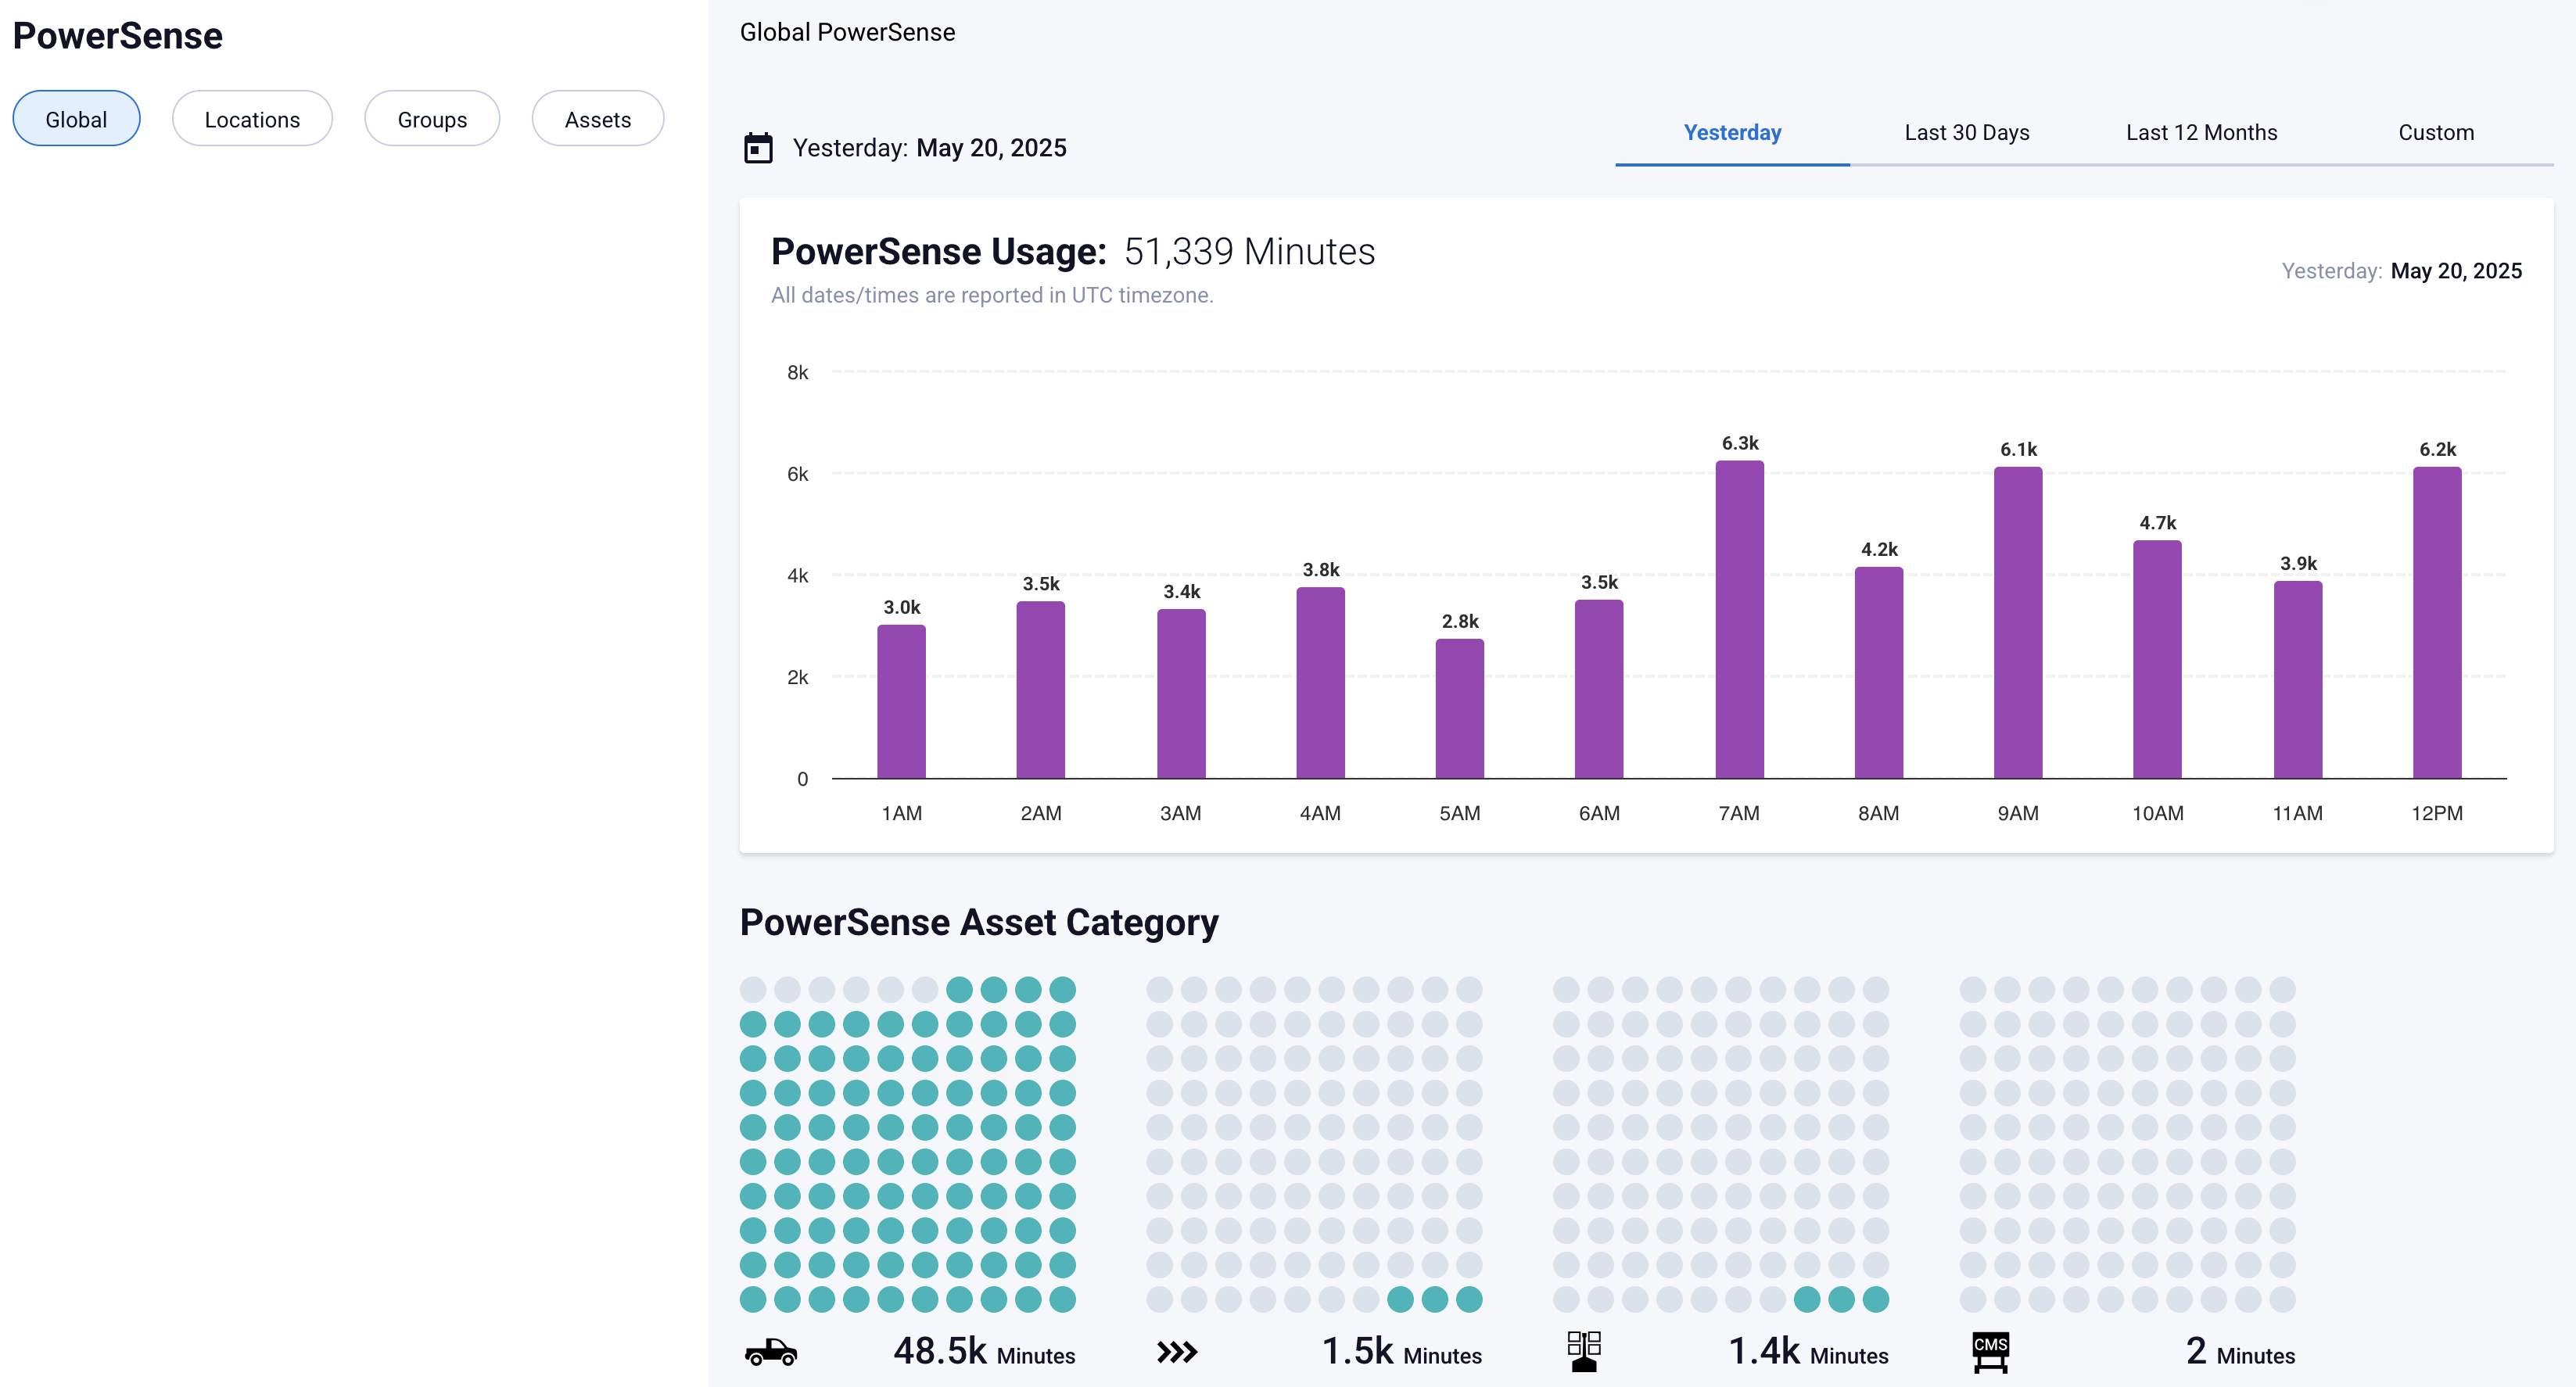
Task: Click the calendar icon beside Yesterday date
Action: pyautogui.click(x=758, y=148)
